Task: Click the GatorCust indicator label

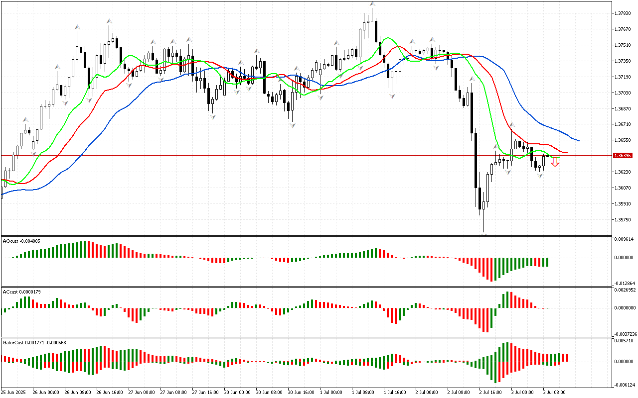Action: point(34,342)
